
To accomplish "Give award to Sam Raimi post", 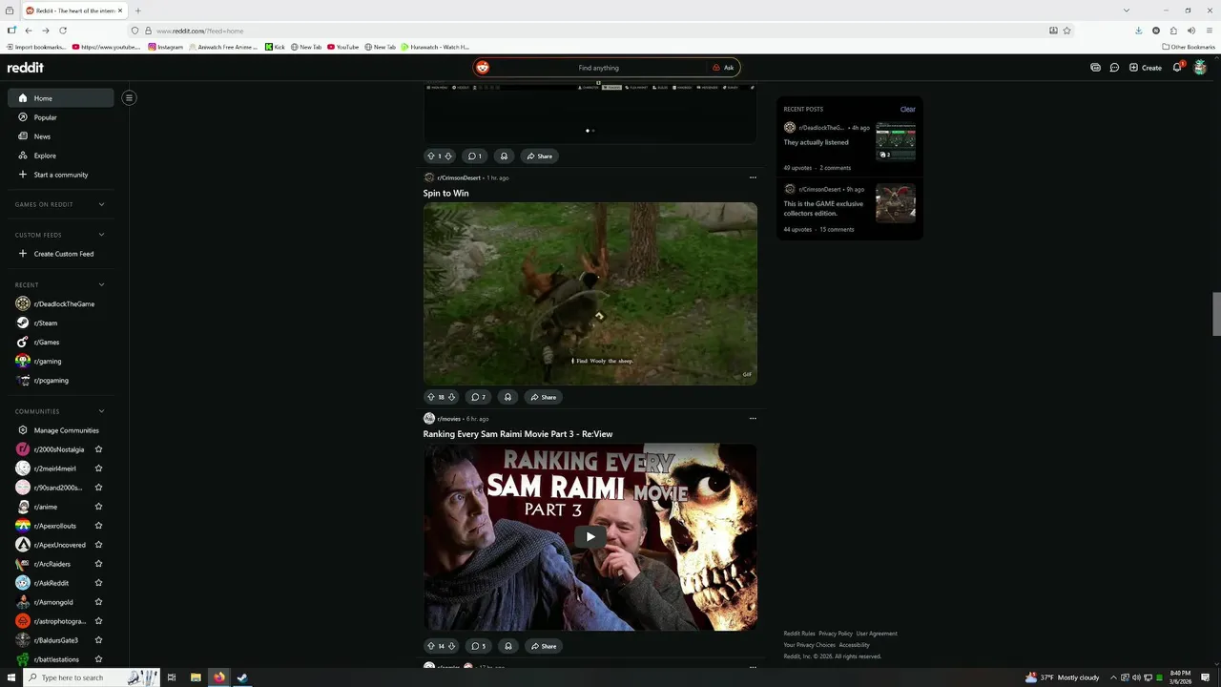I will tap(507, 646).
